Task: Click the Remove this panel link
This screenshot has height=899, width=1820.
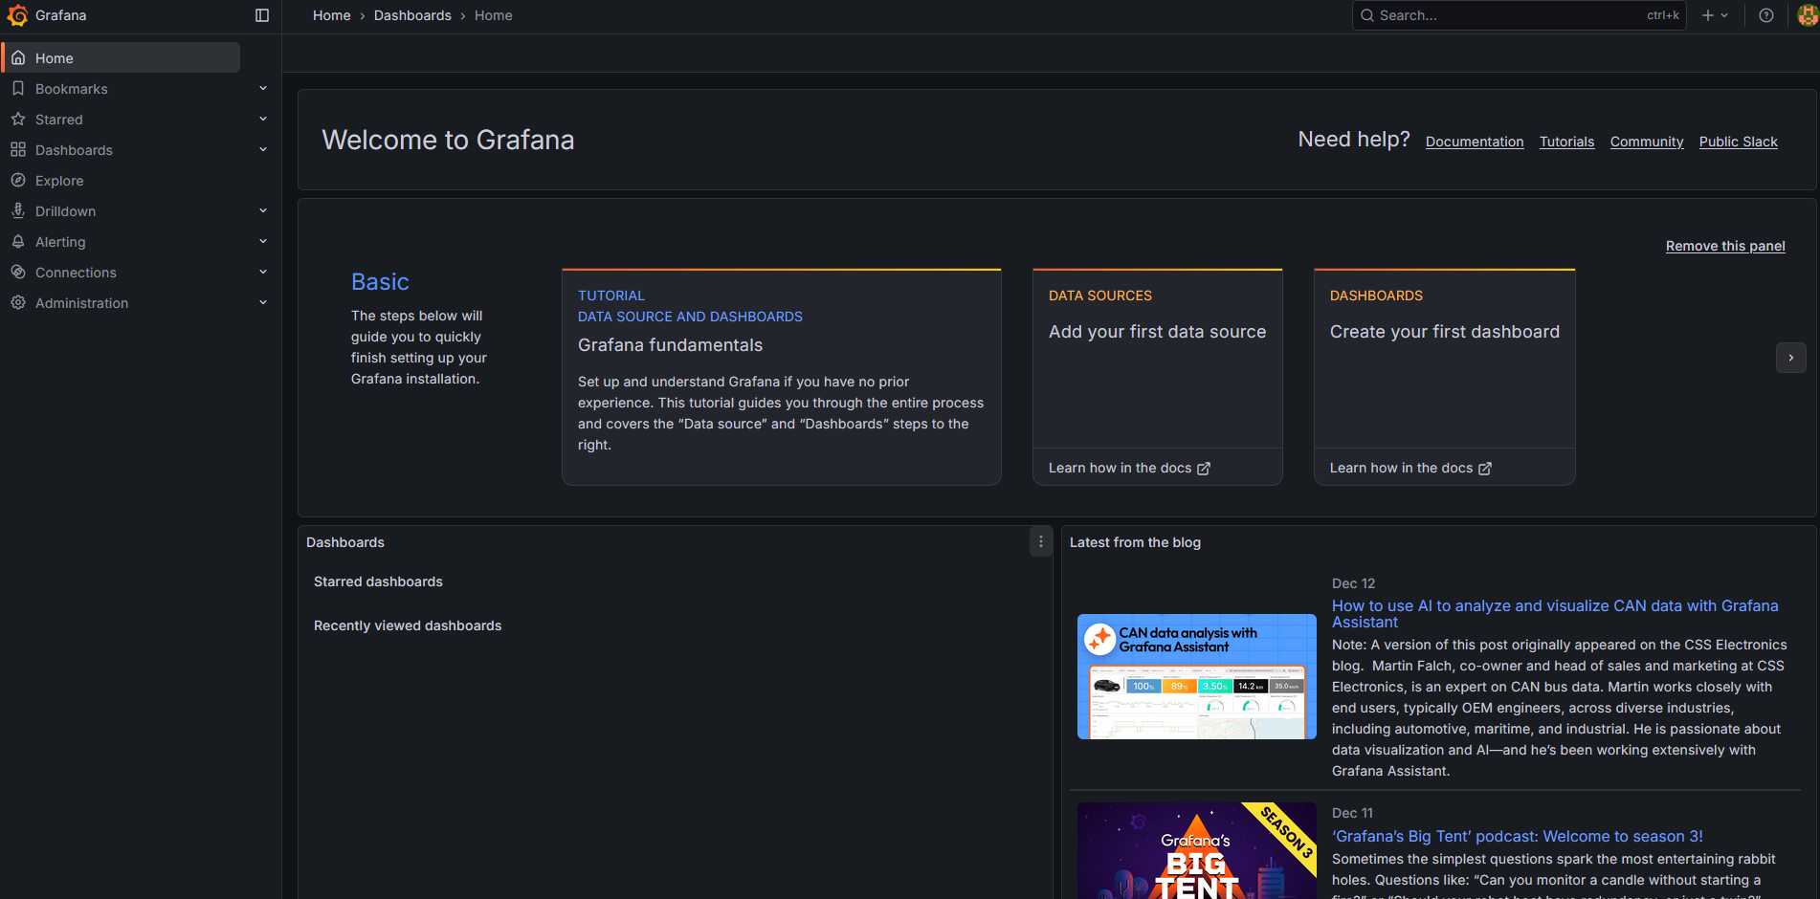Action: pos(1724,246)
